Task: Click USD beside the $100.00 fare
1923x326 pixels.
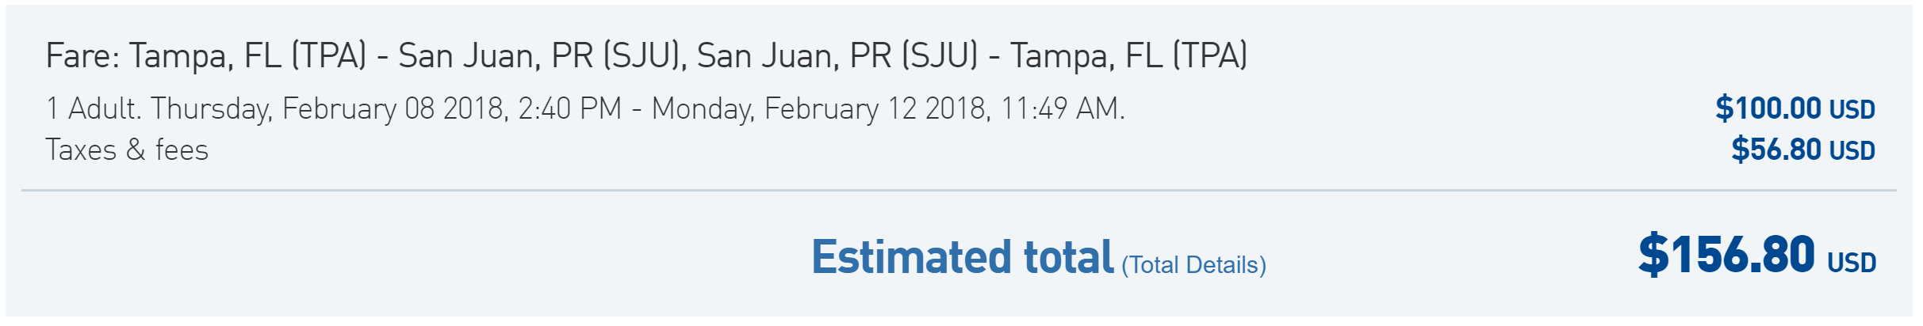Action: (1852, 109)
